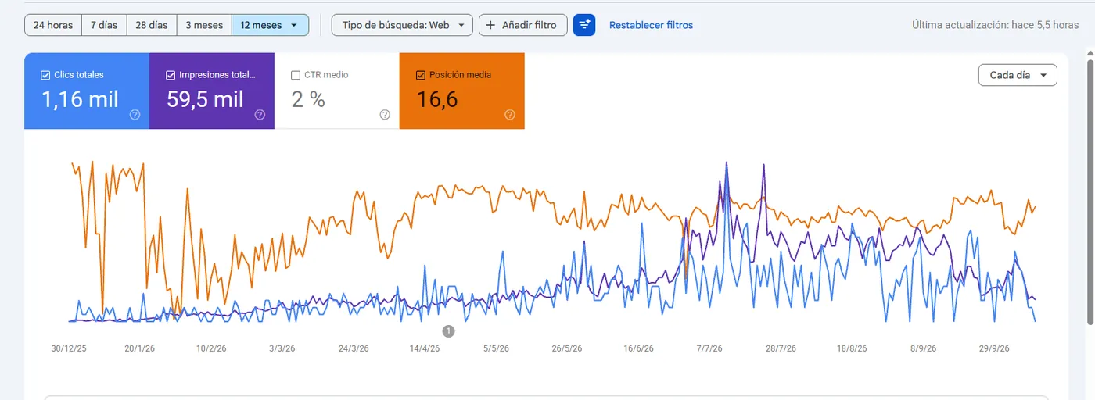The image size is (1095, 400).
Task: Click the 20/1/26 axis date label
Action: (139, 348)
